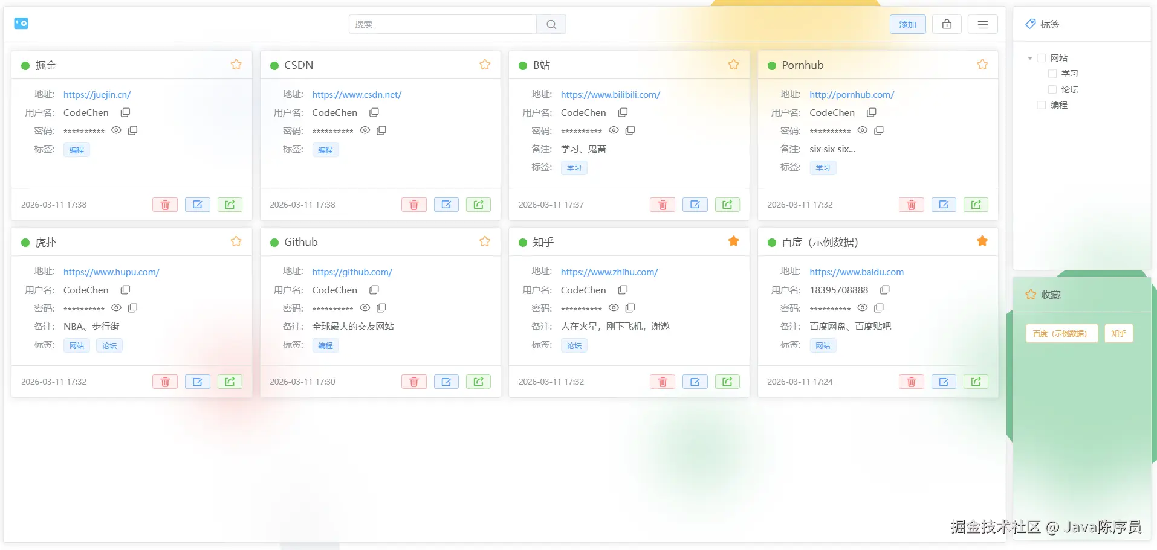This screenshot has width=1157, height=550.
Task: Follow the https://www.zhihu.com/ link
Action: click(x=609, y=272)
